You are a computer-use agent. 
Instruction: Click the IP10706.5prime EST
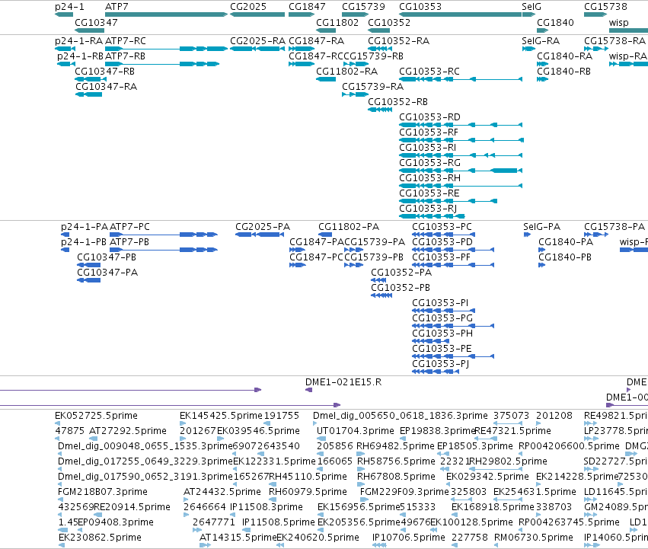[x=379, y=545]
